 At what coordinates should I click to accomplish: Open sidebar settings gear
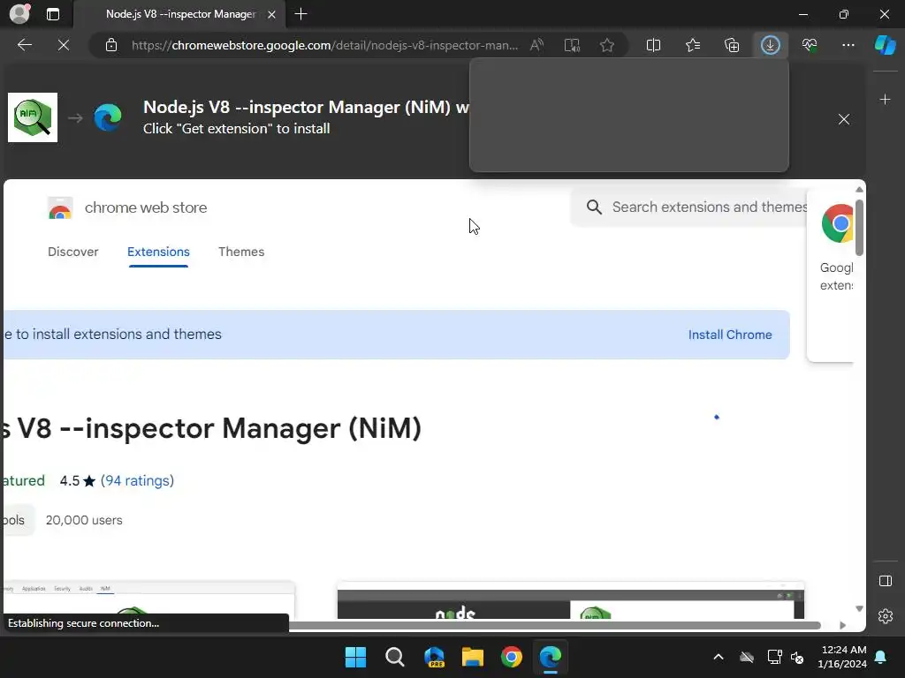[x=886, y=616]
